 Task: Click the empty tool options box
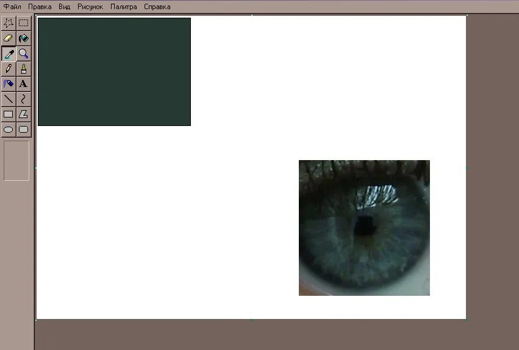pos(16,161)
